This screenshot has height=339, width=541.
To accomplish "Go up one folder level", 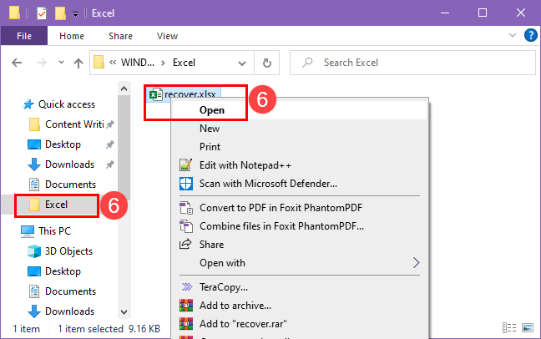I will (x=78, y=63).
